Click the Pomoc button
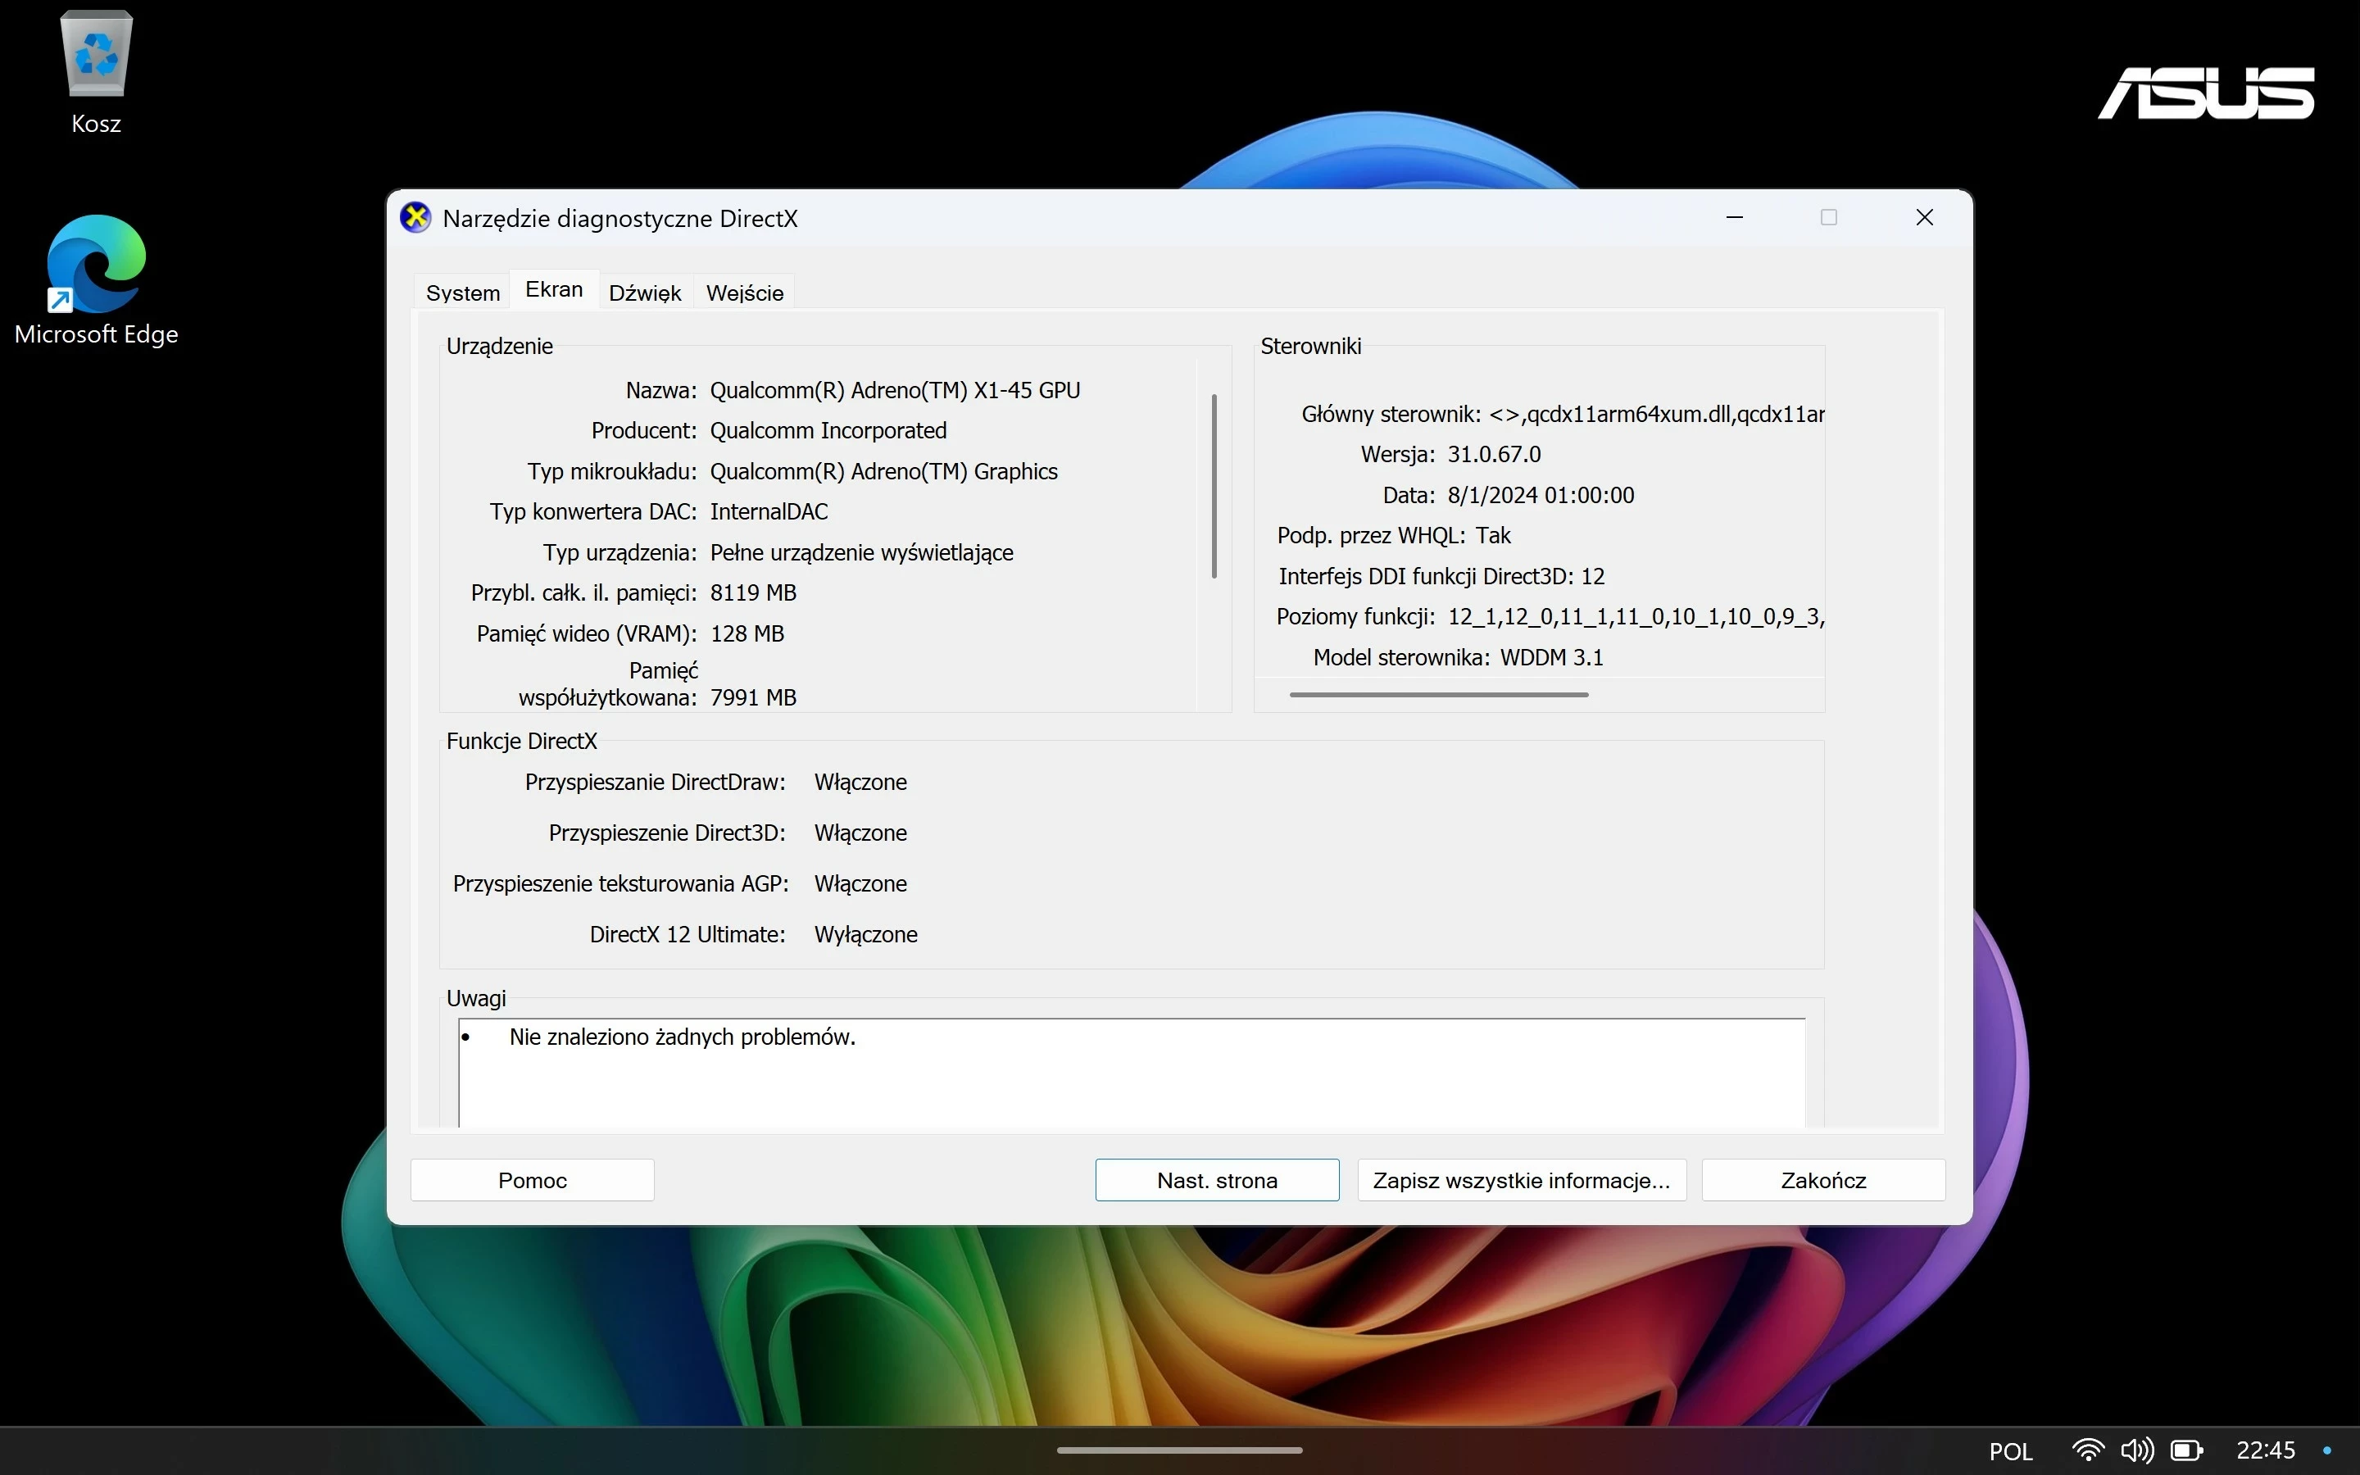Viewport: 2360px width, 1475px height. click(x=533, y=1179)
